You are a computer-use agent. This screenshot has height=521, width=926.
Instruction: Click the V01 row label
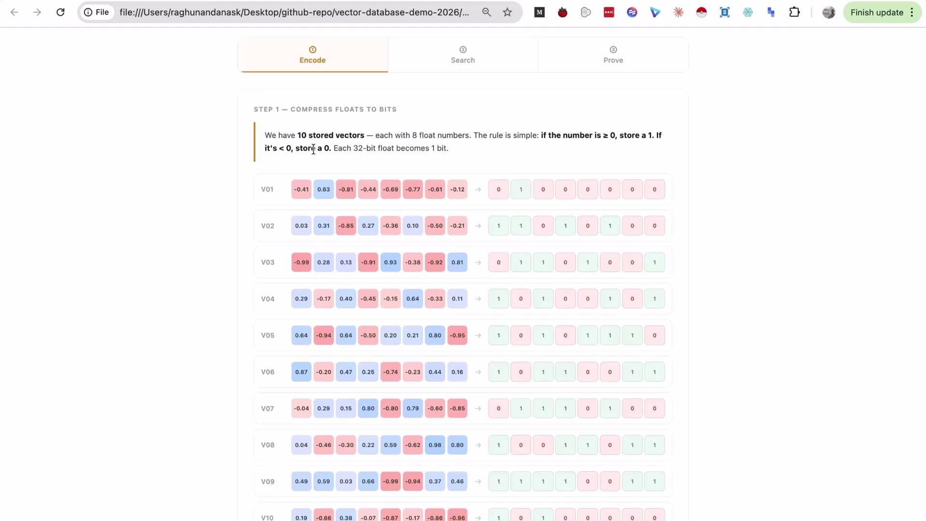tap(267, 189)
